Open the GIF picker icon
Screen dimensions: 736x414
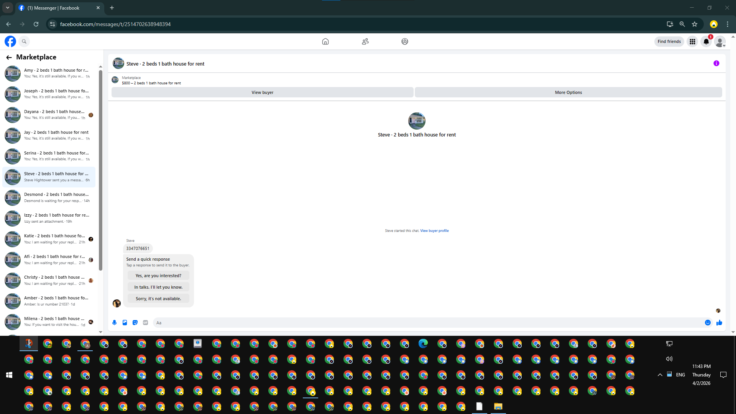145,323
